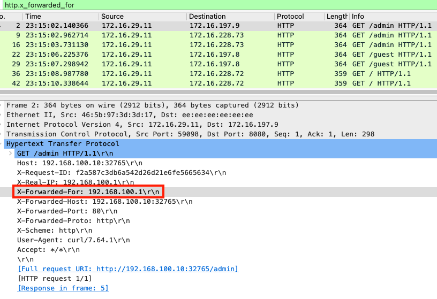Select the Accept: */* header field

48,250
